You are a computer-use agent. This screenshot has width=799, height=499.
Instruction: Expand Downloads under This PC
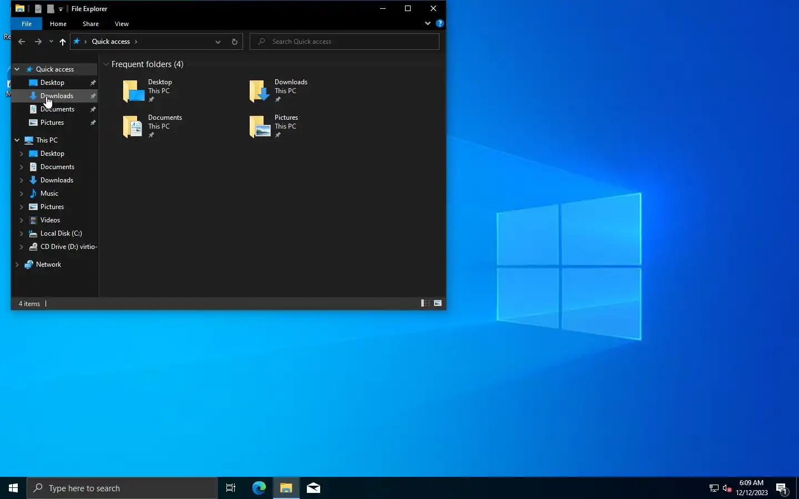tap(22, 180)
